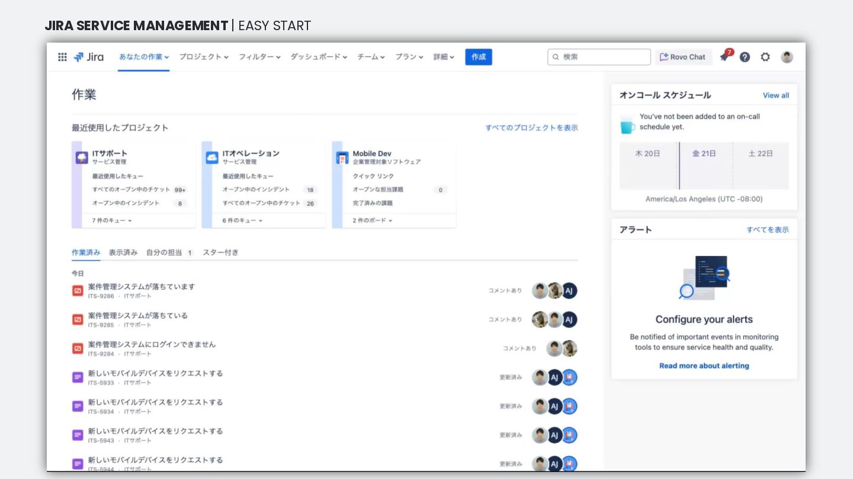Screen dimensions: 853x479
Task: Open 完了済みの課題 quick link
Action: point(373,203)
